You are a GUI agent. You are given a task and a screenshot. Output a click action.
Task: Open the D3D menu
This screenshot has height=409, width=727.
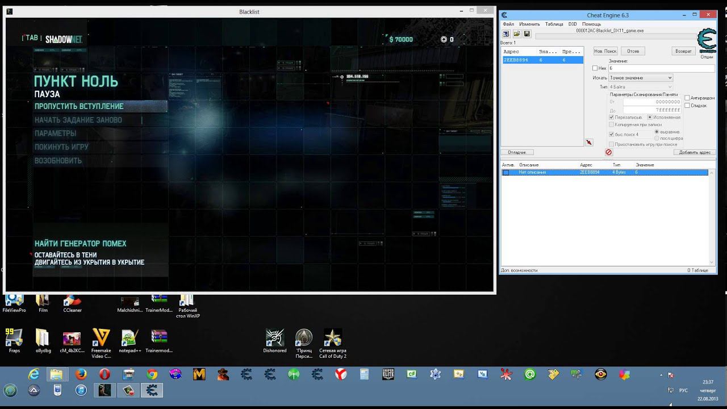pos(573,24)
